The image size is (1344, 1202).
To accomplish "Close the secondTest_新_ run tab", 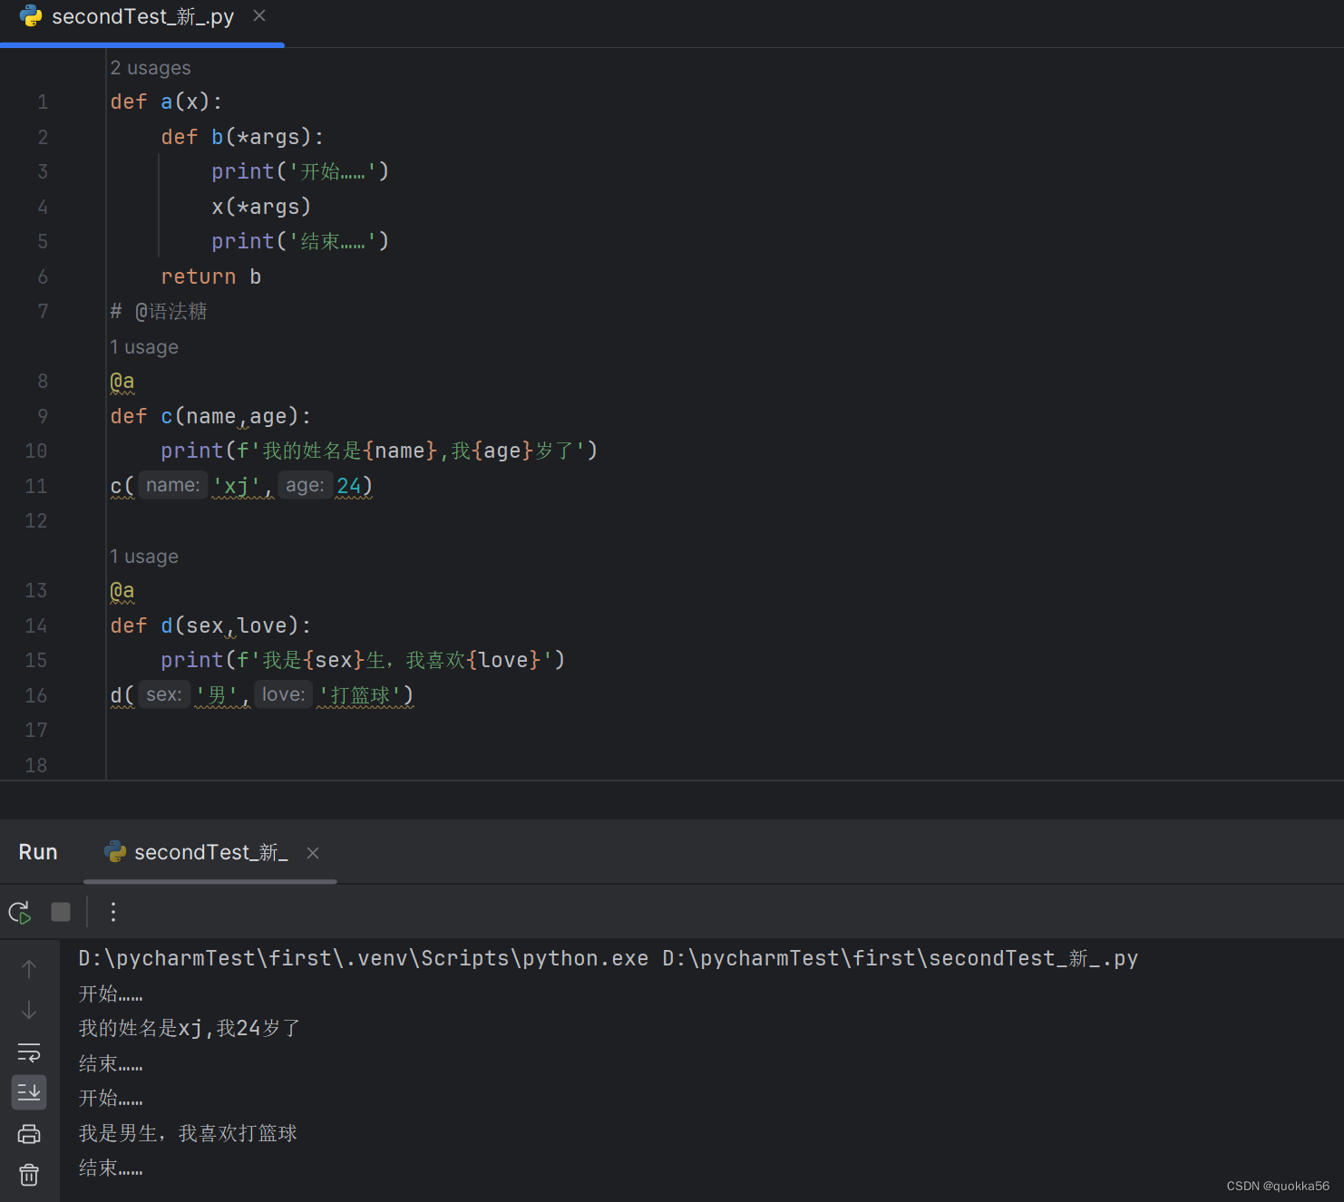I will coord(313,853).
